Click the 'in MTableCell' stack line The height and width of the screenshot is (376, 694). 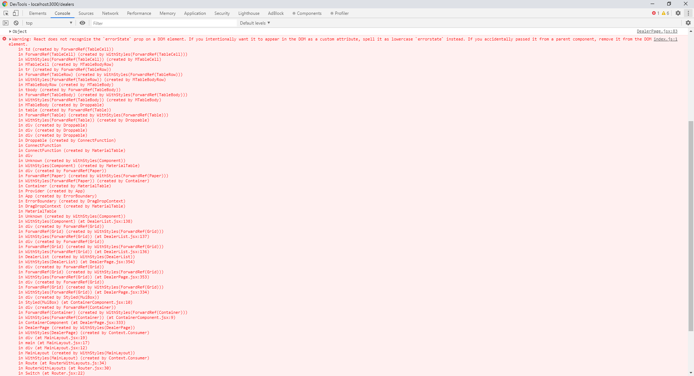[66, 64]
